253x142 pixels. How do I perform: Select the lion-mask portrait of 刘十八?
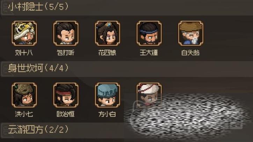[24, 33]
